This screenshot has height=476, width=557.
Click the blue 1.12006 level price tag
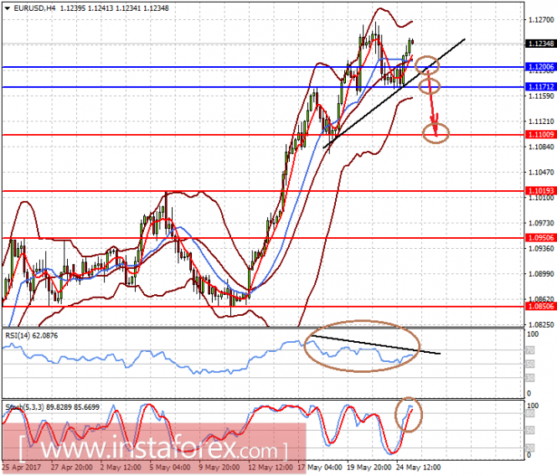click(x=540, y=67)
